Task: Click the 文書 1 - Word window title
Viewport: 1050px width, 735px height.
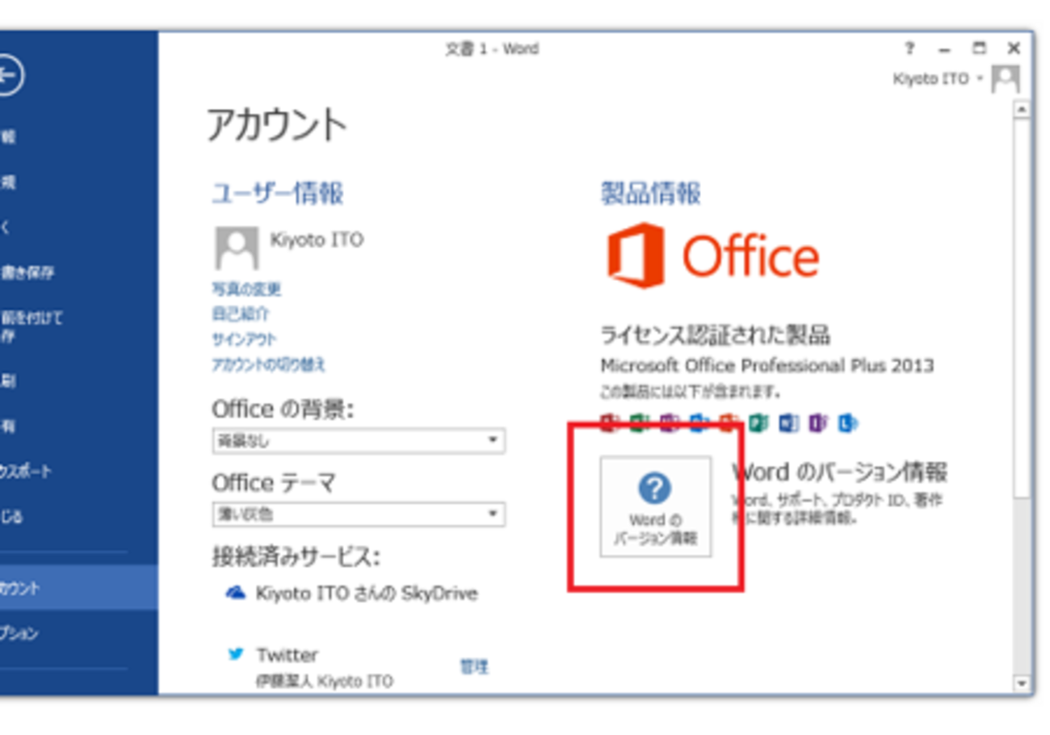Action: click(x=492, y=49)
